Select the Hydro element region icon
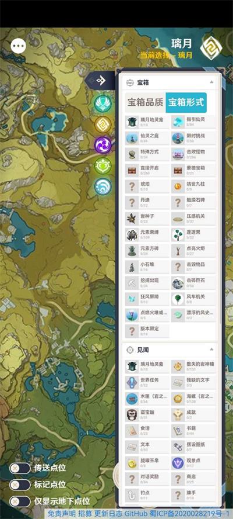The height and width of the screenshot is (519, 233). coord(103,186)
